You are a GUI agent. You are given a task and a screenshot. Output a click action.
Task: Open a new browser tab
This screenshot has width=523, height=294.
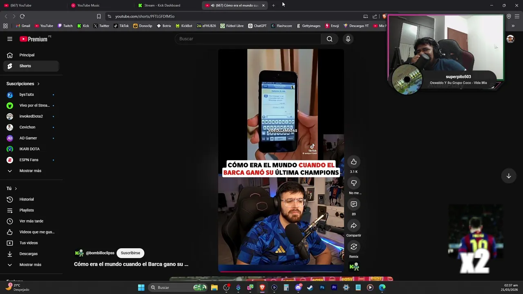tap(273, 5)
